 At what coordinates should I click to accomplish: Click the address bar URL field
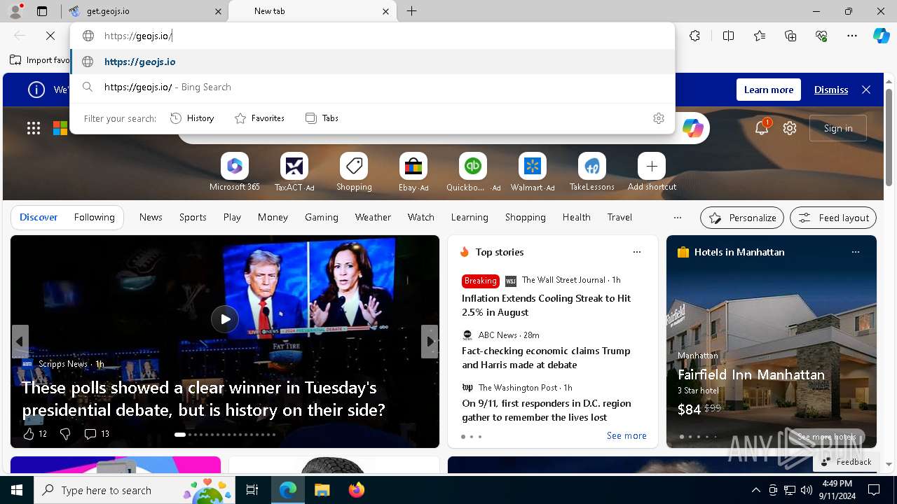coord(373,36)
